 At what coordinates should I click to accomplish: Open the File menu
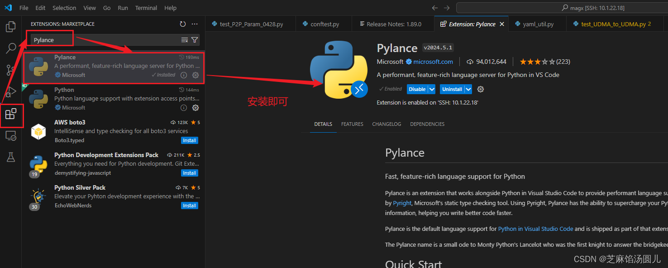pos(24,8)
